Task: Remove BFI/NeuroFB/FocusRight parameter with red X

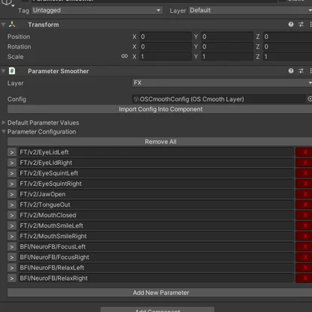Action: click(304, 258)
